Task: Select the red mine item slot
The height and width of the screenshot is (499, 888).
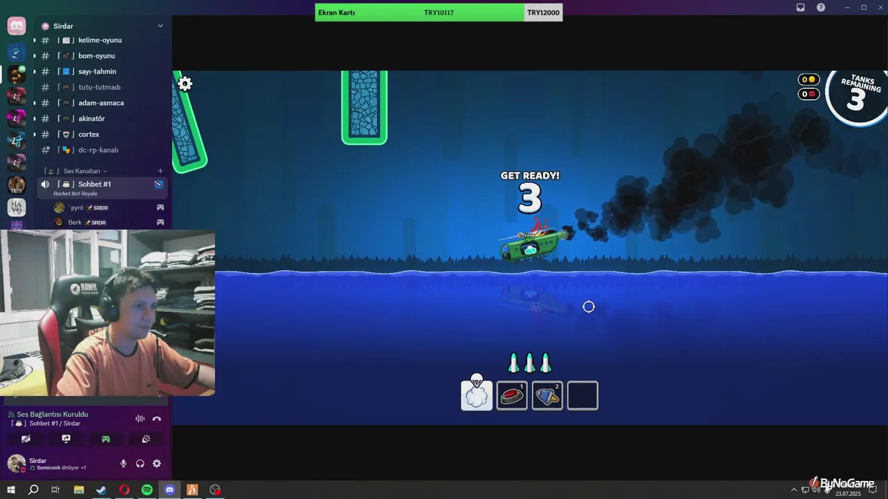Action: point(512,396)
